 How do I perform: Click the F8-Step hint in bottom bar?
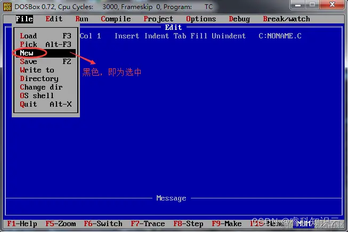coord(188,223)
